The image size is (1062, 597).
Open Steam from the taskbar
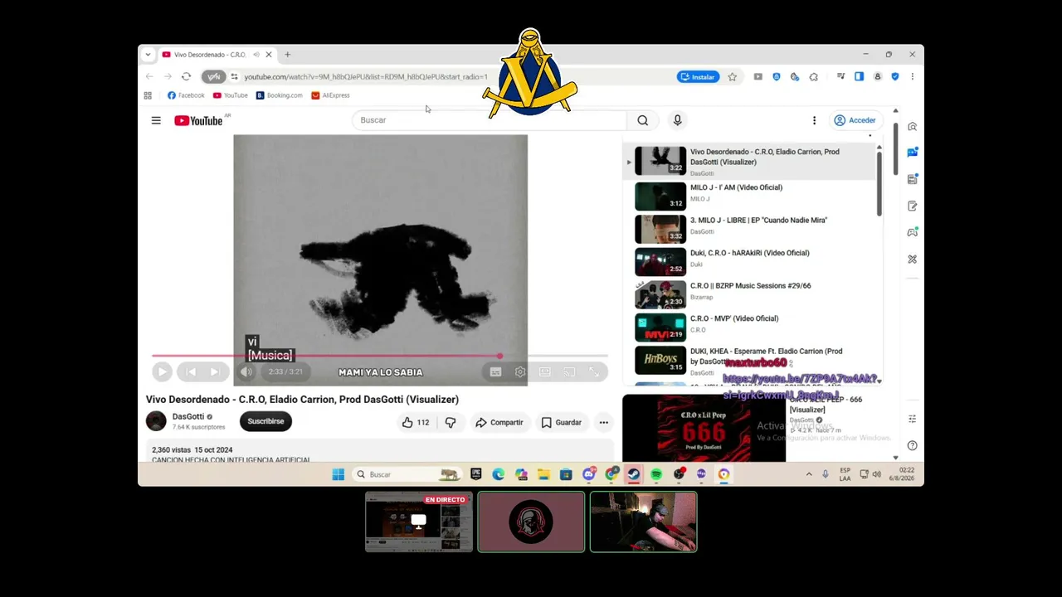tap(634, 474)
